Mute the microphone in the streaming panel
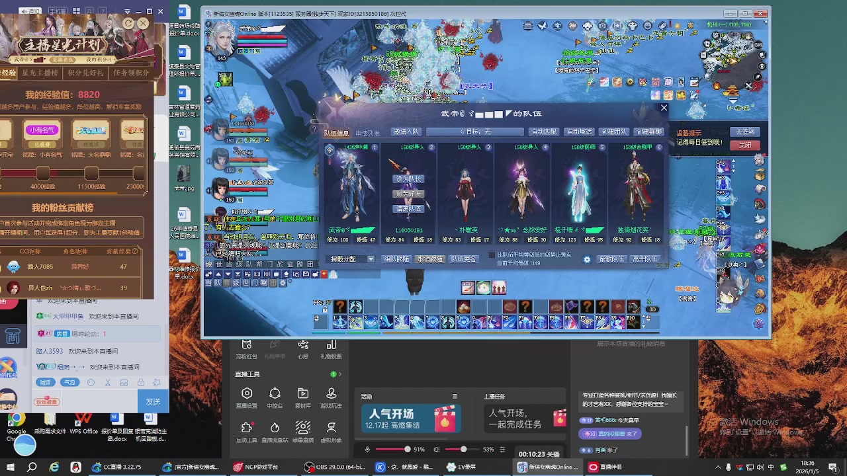This screenshot has width=847, height=476. pos(367,450)
